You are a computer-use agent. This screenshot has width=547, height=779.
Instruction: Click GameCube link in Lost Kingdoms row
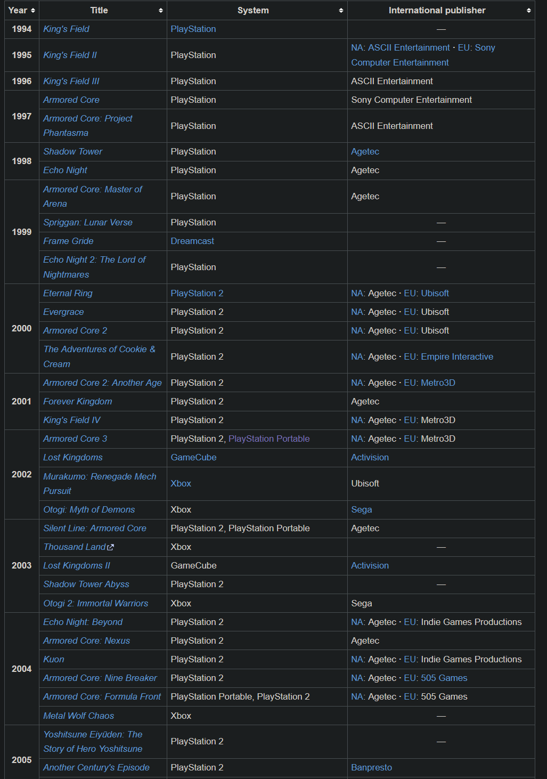pyautogui.click(x=193, y=457)
